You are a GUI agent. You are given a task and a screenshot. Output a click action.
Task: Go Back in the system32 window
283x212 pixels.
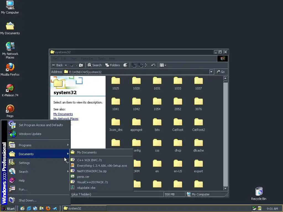tap(57, 65)
